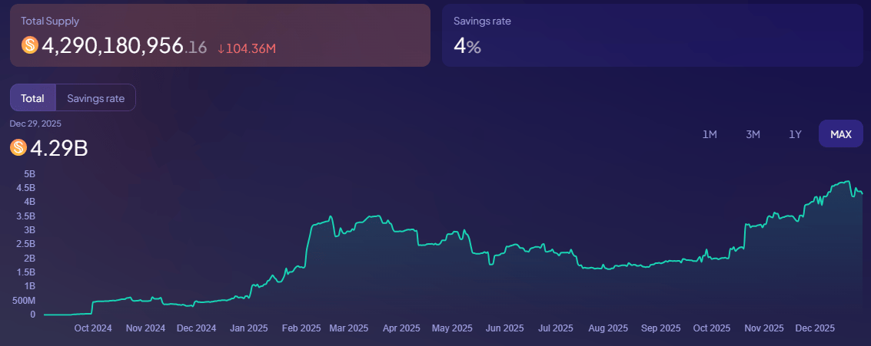
Task: Click the Dec 29, 2025 date label
Action: coord(35,123)
